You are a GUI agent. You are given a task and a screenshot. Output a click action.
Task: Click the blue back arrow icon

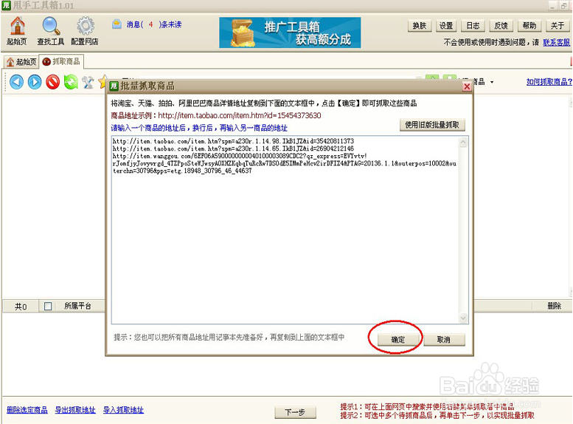16,82
